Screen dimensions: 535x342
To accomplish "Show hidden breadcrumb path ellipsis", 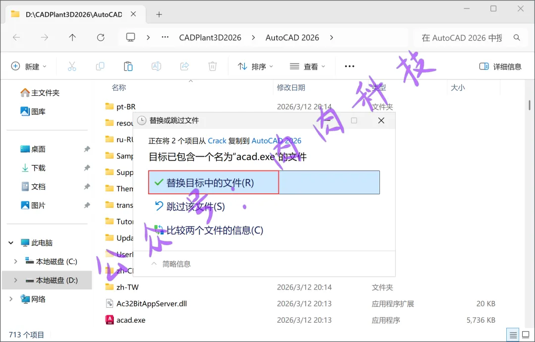I will [x=165, y=37].
